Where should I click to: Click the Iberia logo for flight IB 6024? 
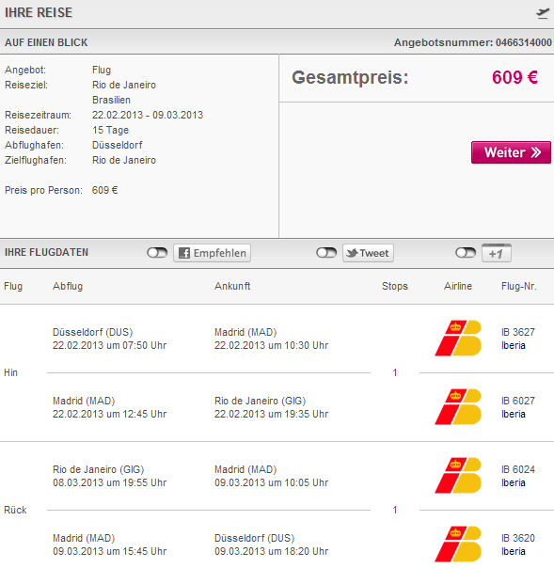(458, 475)
